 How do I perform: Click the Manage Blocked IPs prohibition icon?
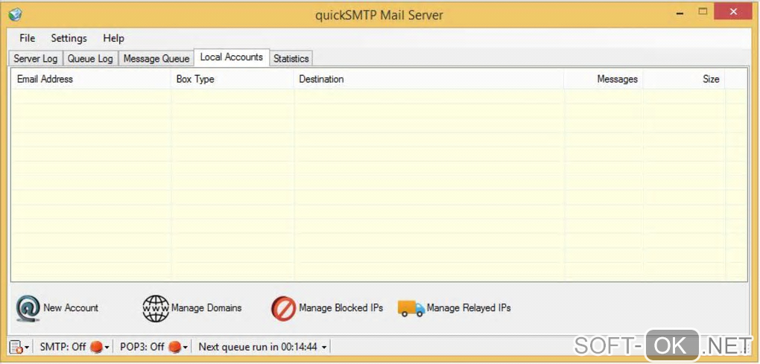pyautogui.click(x=283, y=308)
